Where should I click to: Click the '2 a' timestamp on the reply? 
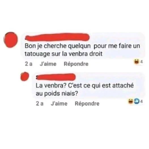[40, 103]
